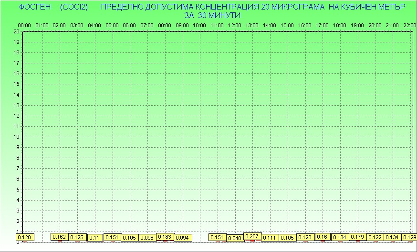Select the 0.123 value label
This screenshot has width=417, height=252.
[305, 237]
